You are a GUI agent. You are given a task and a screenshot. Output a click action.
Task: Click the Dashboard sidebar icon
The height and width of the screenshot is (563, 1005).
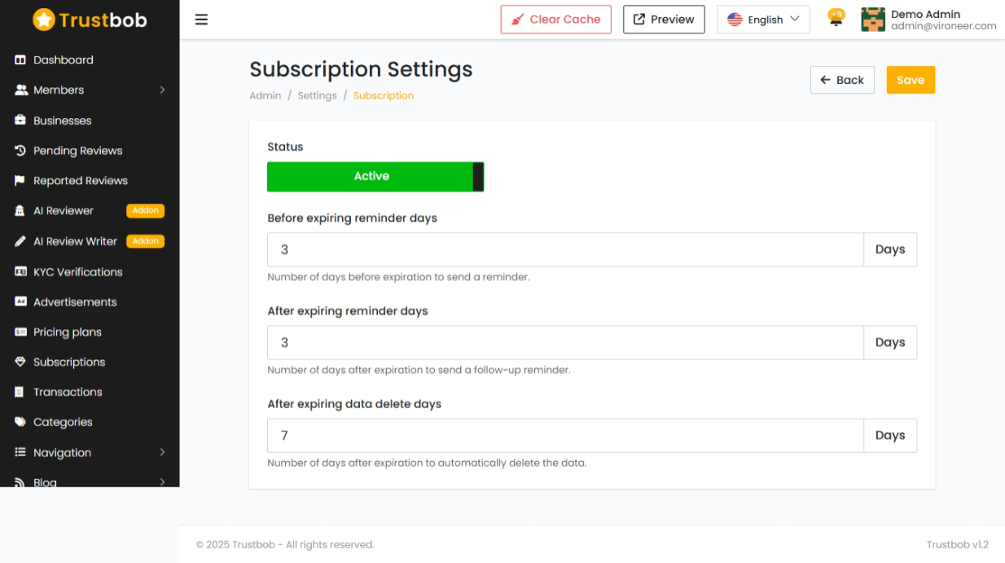tap(20, 60)
